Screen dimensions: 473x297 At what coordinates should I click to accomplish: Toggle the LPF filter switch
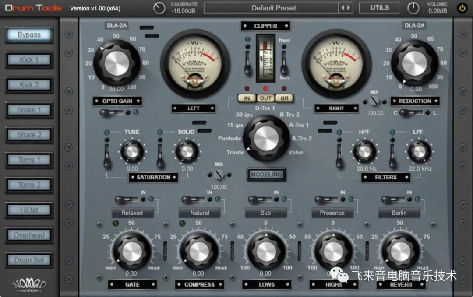pyautogui.click(x=392, y=155)
